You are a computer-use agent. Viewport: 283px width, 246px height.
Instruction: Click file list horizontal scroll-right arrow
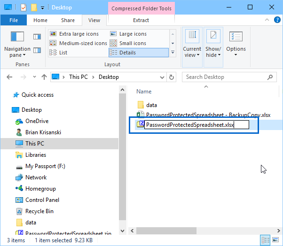click(x=278, y=231)
